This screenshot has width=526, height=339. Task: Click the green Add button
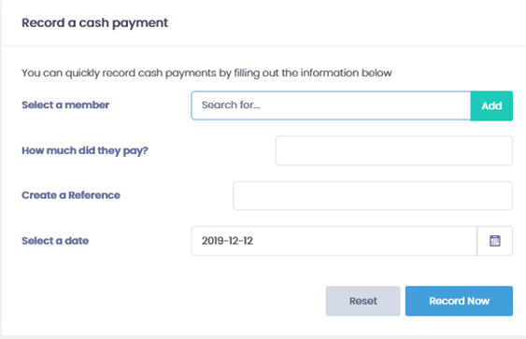click(x=491, y=106)
